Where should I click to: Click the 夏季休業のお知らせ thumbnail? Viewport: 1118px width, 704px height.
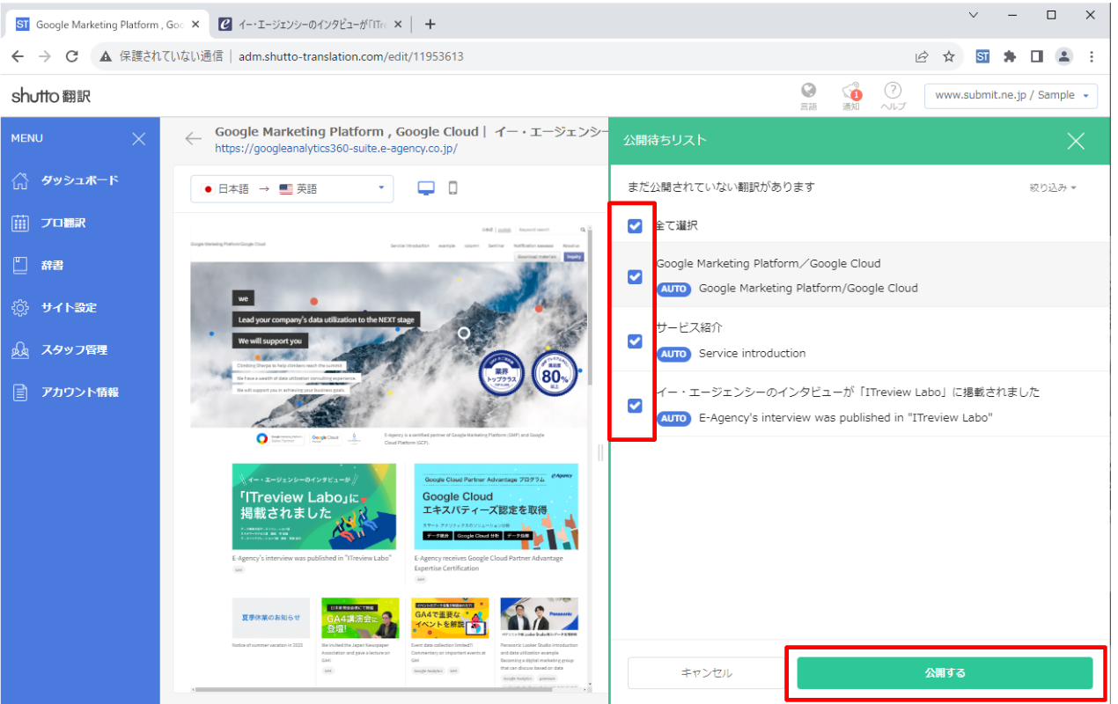tap(271, 618)
